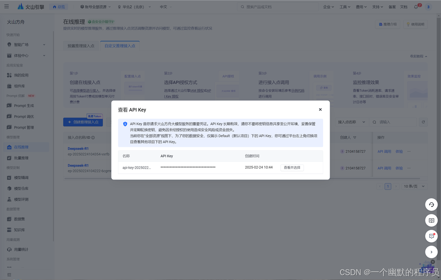The height and width of the screenshot is (280, 441).
Task: Click the 2025-02-24 10:44 creation time
Action: pos(259,167)
